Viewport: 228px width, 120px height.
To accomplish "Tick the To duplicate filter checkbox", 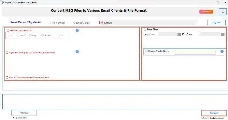I will tap(9, 35).
